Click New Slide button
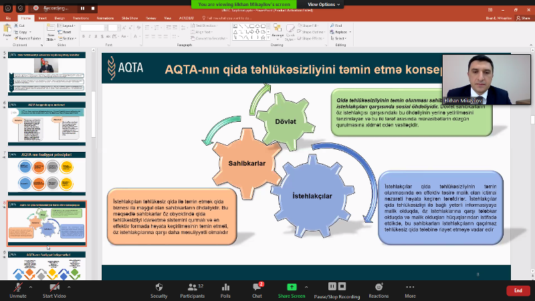Viewport: 535px width, 301px height. (51, 32)
